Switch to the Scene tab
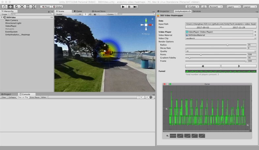The height and width of the screenshot is (150, 259). 64,11
